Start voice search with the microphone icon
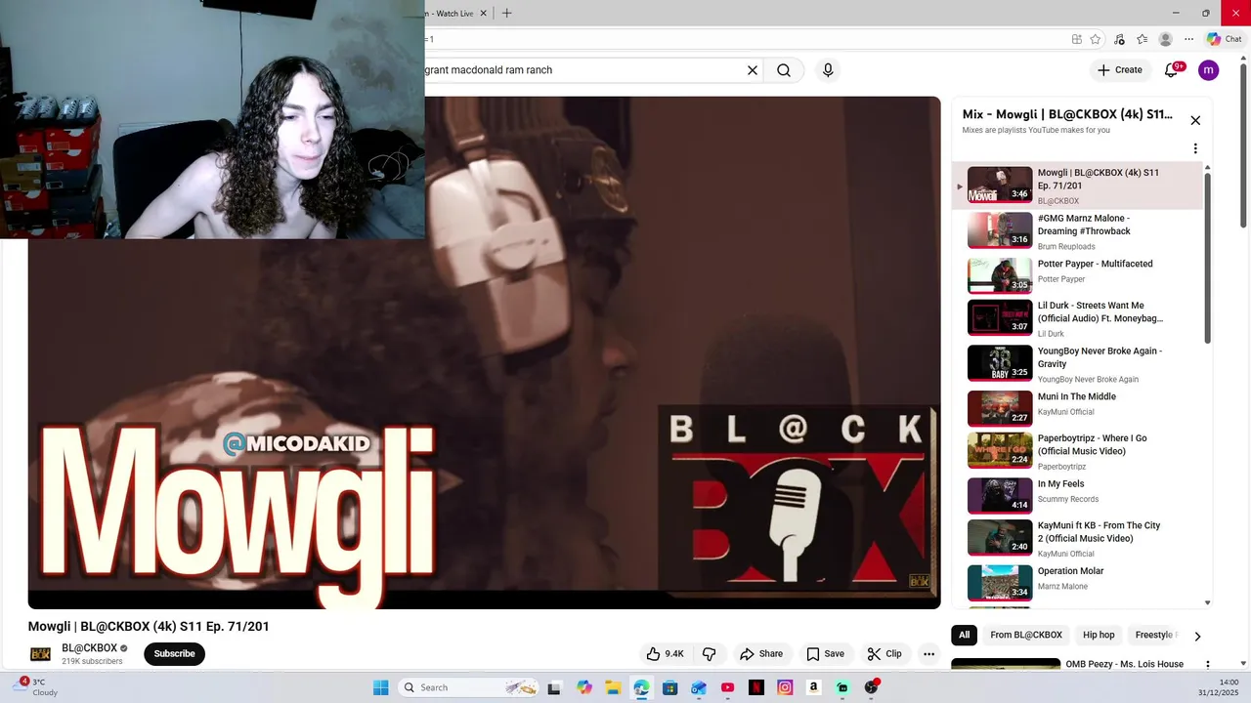Image resolution: width=1251 pixels, height=703 pixels. click(x=828, y=70)
